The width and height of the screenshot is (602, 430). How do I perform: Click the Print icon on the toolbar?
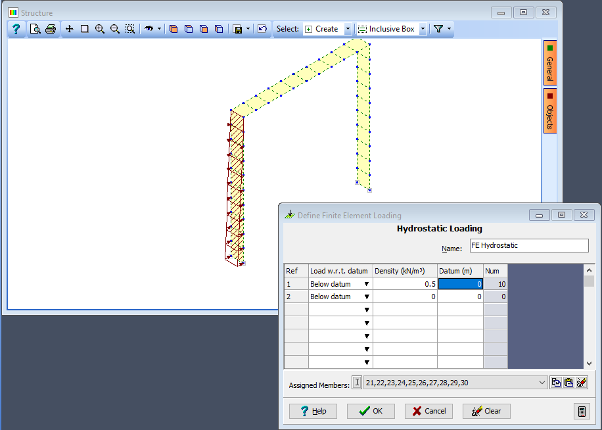51,29
